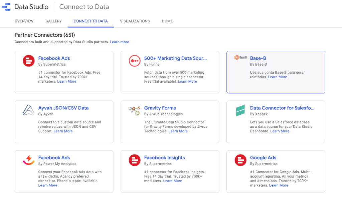The height and width of the screenshot is (197, 342).
Task: Click the 'By Jivrus Technologies' author text
Action: 163,114
